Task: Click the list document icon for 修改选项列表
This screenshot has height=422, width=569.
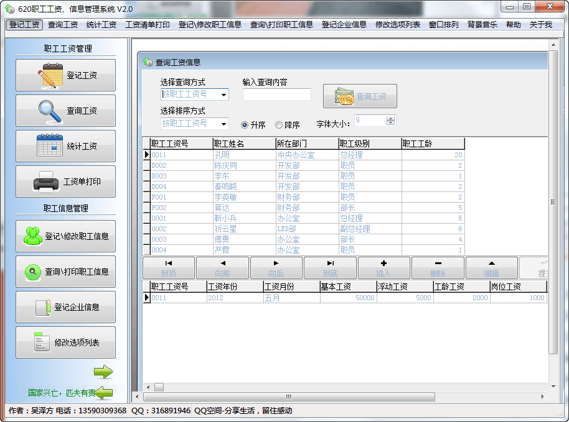Action: (x=41, y=342)
